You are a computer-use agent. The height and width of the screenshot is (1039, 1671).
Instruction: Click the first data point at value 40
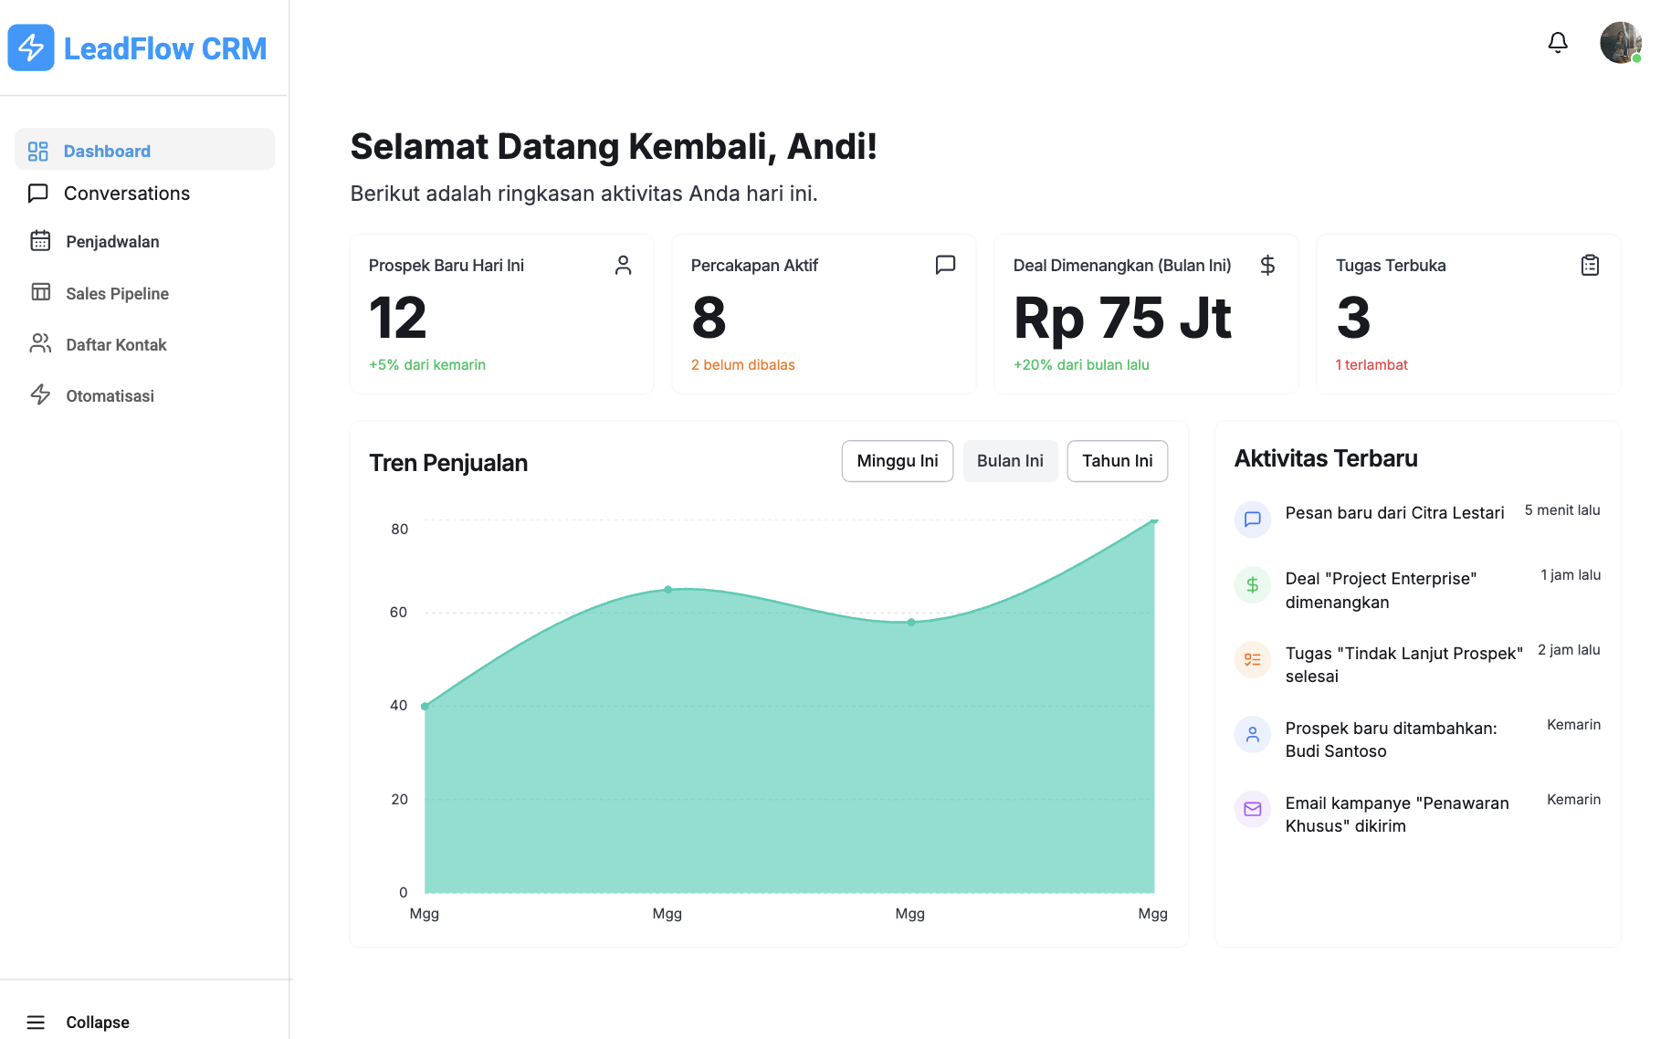coord(425,706)
